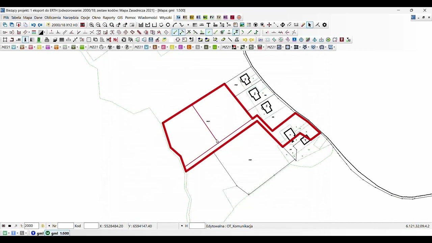Click the red crosshair point tool

[269, 25]
